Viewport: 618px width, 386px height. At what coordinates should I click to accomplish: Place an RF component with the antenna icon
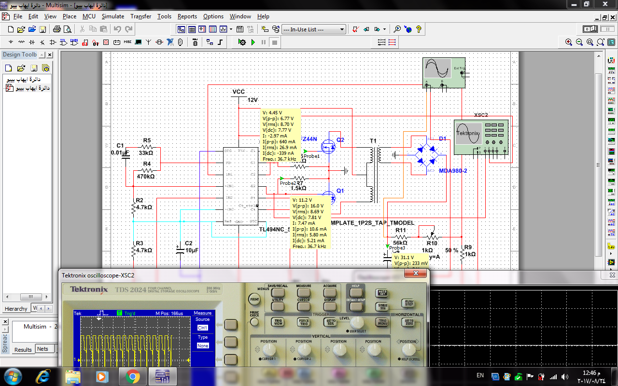[149, 42]
